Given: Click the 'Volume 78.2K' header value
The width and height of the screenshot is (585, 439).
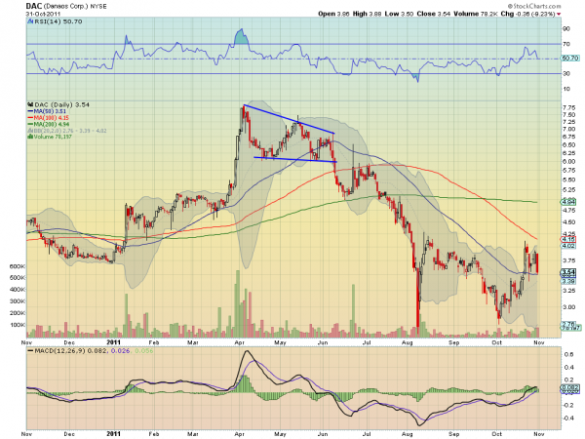Looking at the screenshot, I should 476,14.
